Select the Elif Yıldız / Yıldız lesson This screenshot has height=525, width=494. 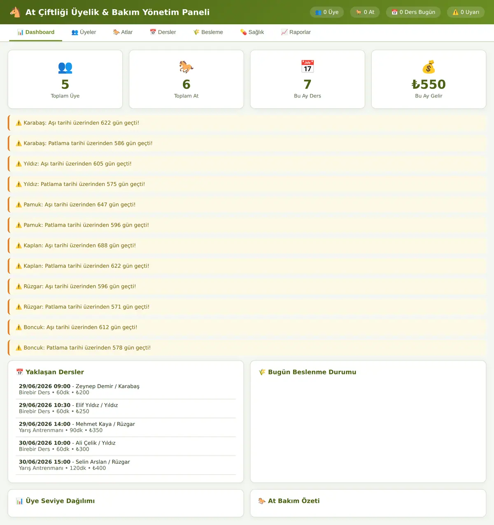[126, 409]
